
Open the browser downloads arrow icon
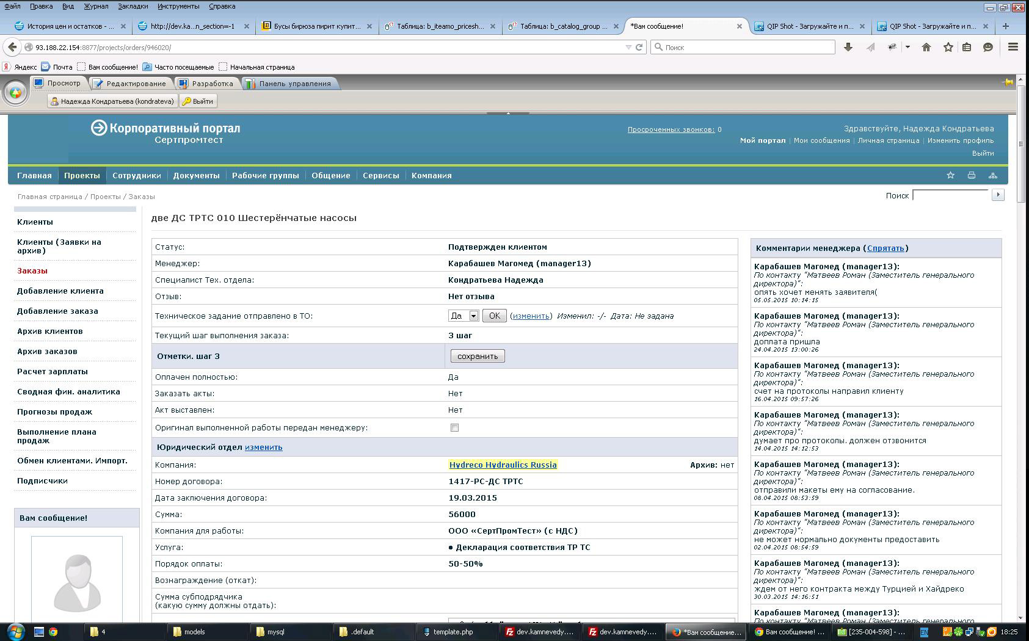point(848,47)
